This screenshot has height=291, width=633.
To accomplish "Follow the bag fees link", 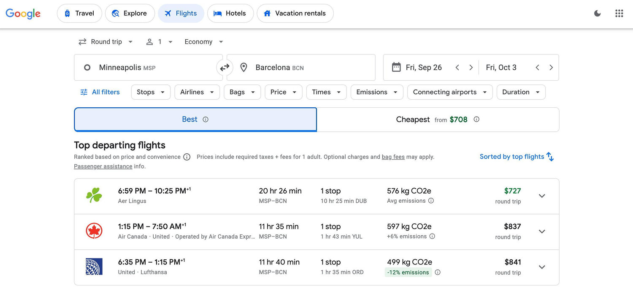I will point(393,157).
